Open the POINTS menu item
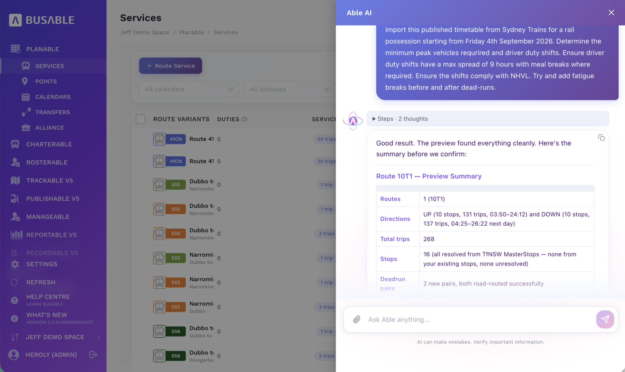This screenshot has width=625, height=372. click(46, 81)
